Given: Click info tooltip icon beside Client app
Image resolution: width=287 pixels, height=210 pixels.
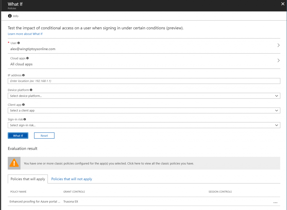Looking at the screenshot, I should pos(24,105).
